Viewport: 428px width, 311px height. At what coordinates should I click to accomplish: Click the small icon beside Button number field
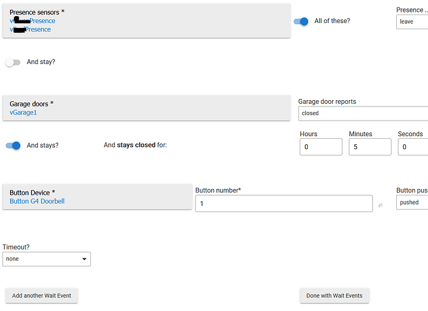click(380, 205)
